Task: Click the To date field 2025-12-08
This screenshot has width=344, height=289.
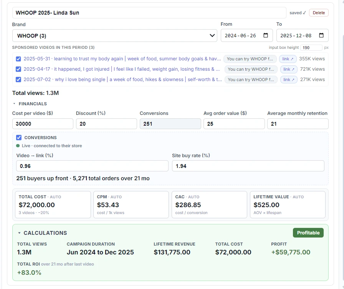Action: (x=302, y=35)
